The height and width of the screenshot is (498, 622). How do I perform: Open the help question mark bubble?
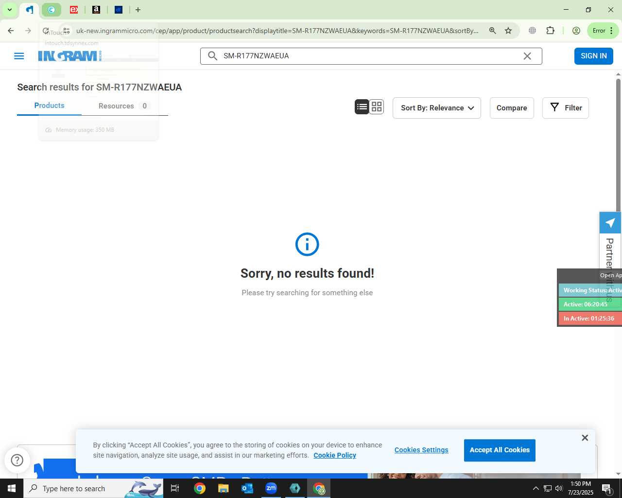[x=17, y=460]
